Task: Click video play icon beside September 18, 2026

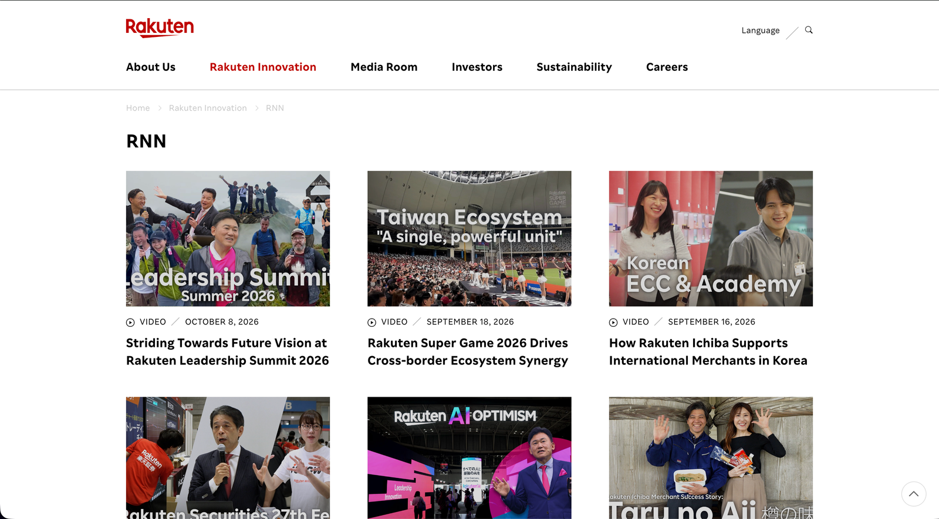Action: coord(371,322)
